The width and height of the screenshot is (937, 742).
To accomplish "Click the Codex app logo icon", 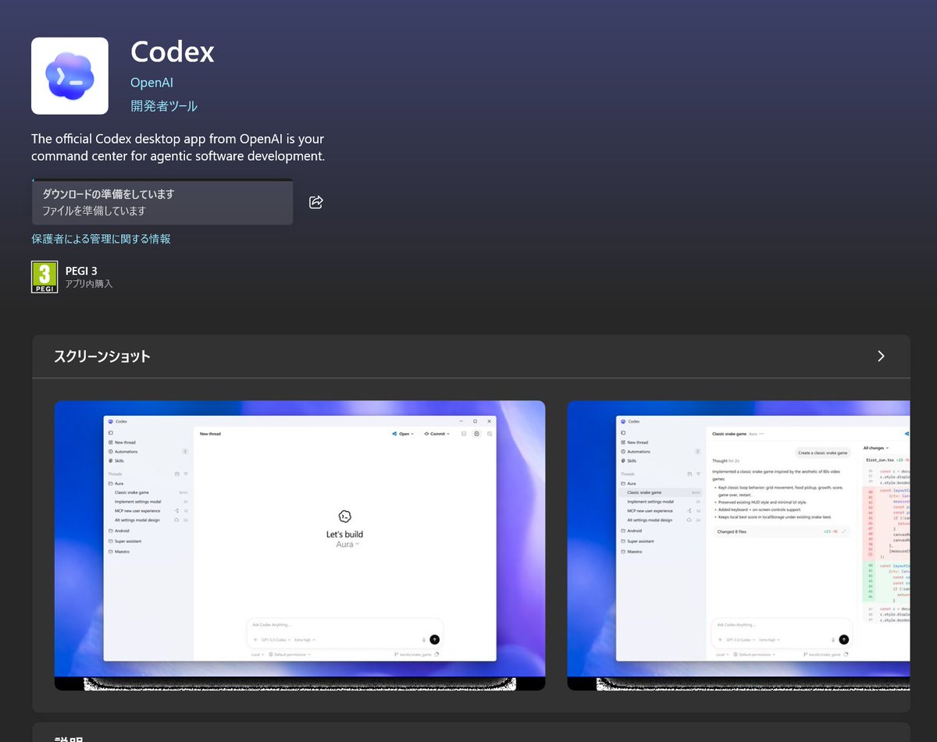I will coord(69,75).
